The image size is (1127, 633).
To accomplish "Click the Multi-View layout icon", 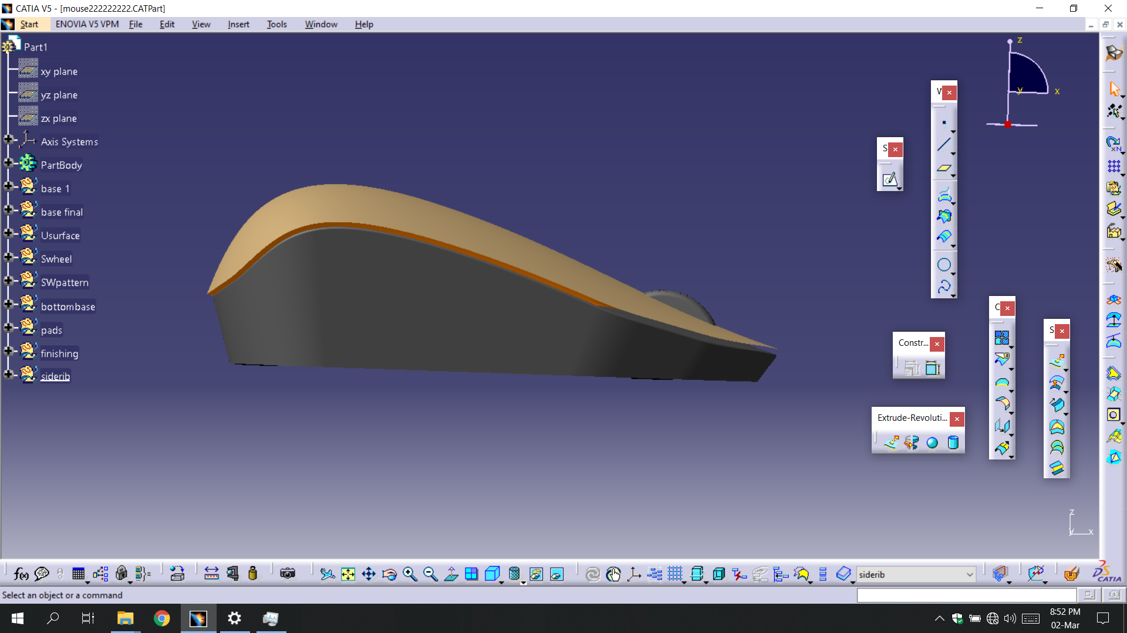I will [x=471, y=574].
